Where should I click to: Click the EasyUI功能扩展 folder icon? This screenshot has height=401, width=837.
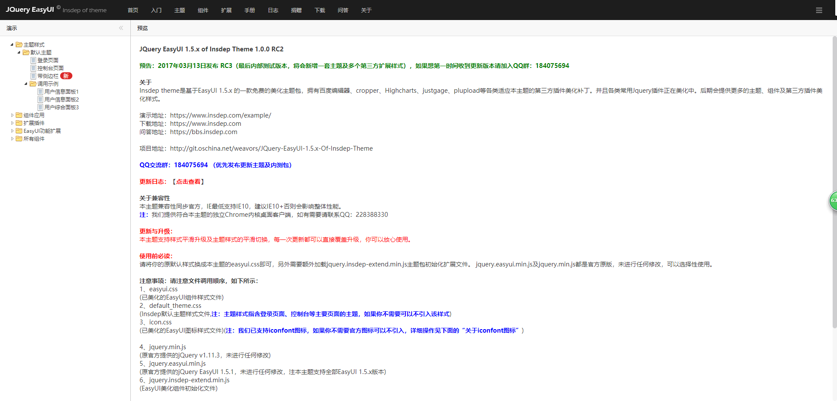point(19,131)
